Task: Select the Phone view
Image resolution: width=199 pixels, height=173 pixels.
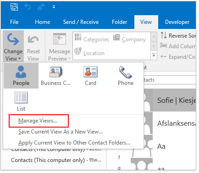Action: (x=126, y=76)
